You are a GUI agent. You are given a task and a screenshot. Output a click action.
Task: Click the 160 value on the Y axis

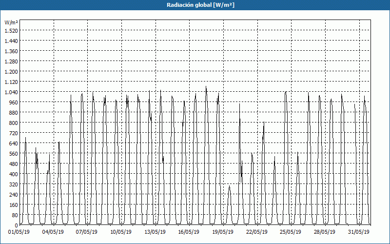(14, 205)
